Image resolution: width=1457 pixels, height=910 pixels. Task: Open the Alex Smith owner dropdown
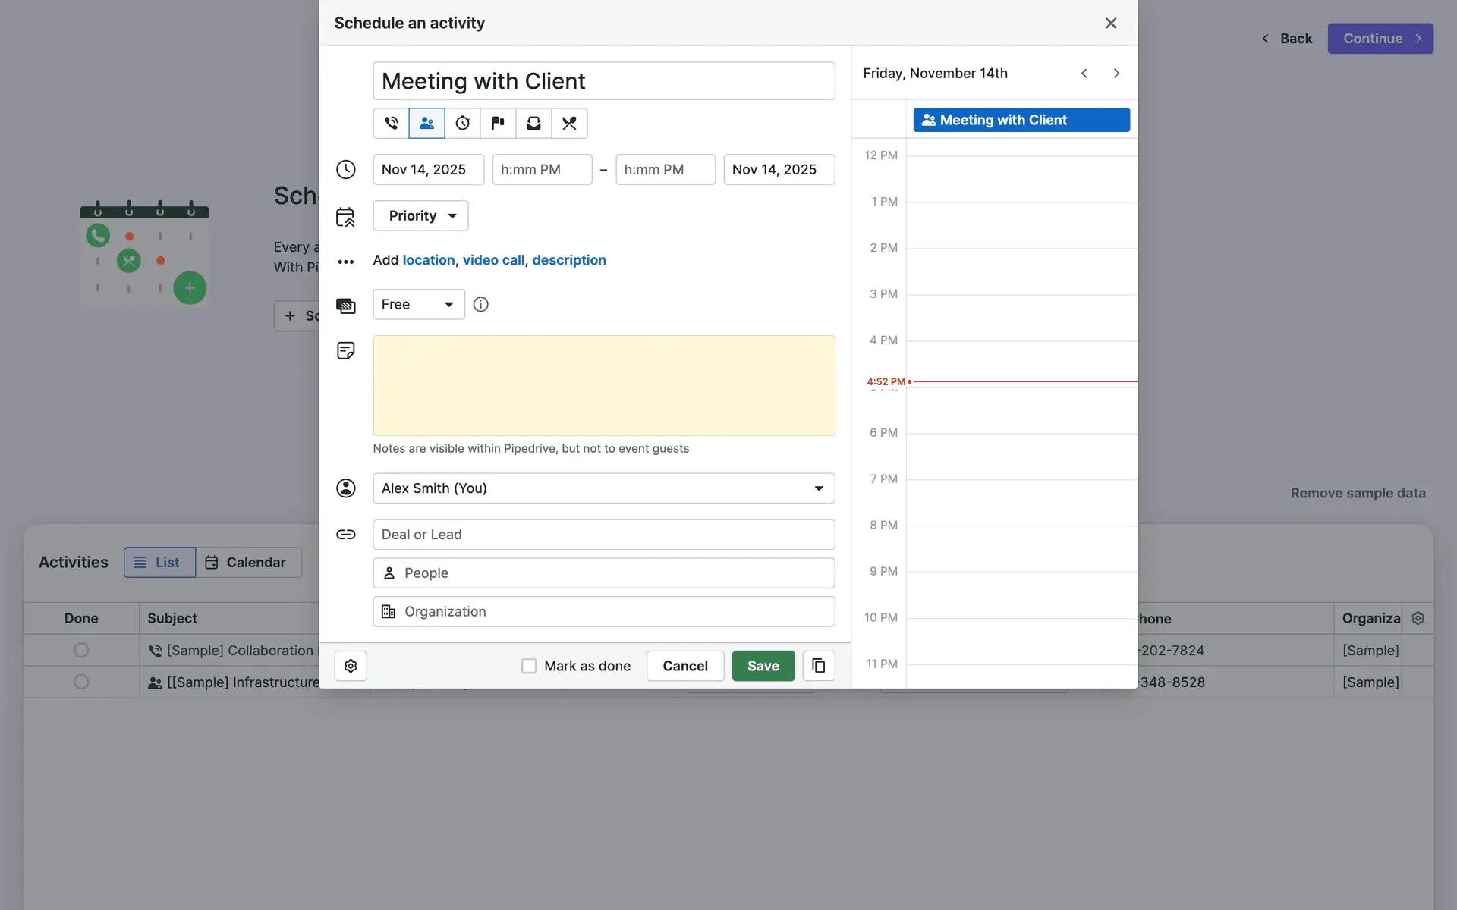pos(603,488)
